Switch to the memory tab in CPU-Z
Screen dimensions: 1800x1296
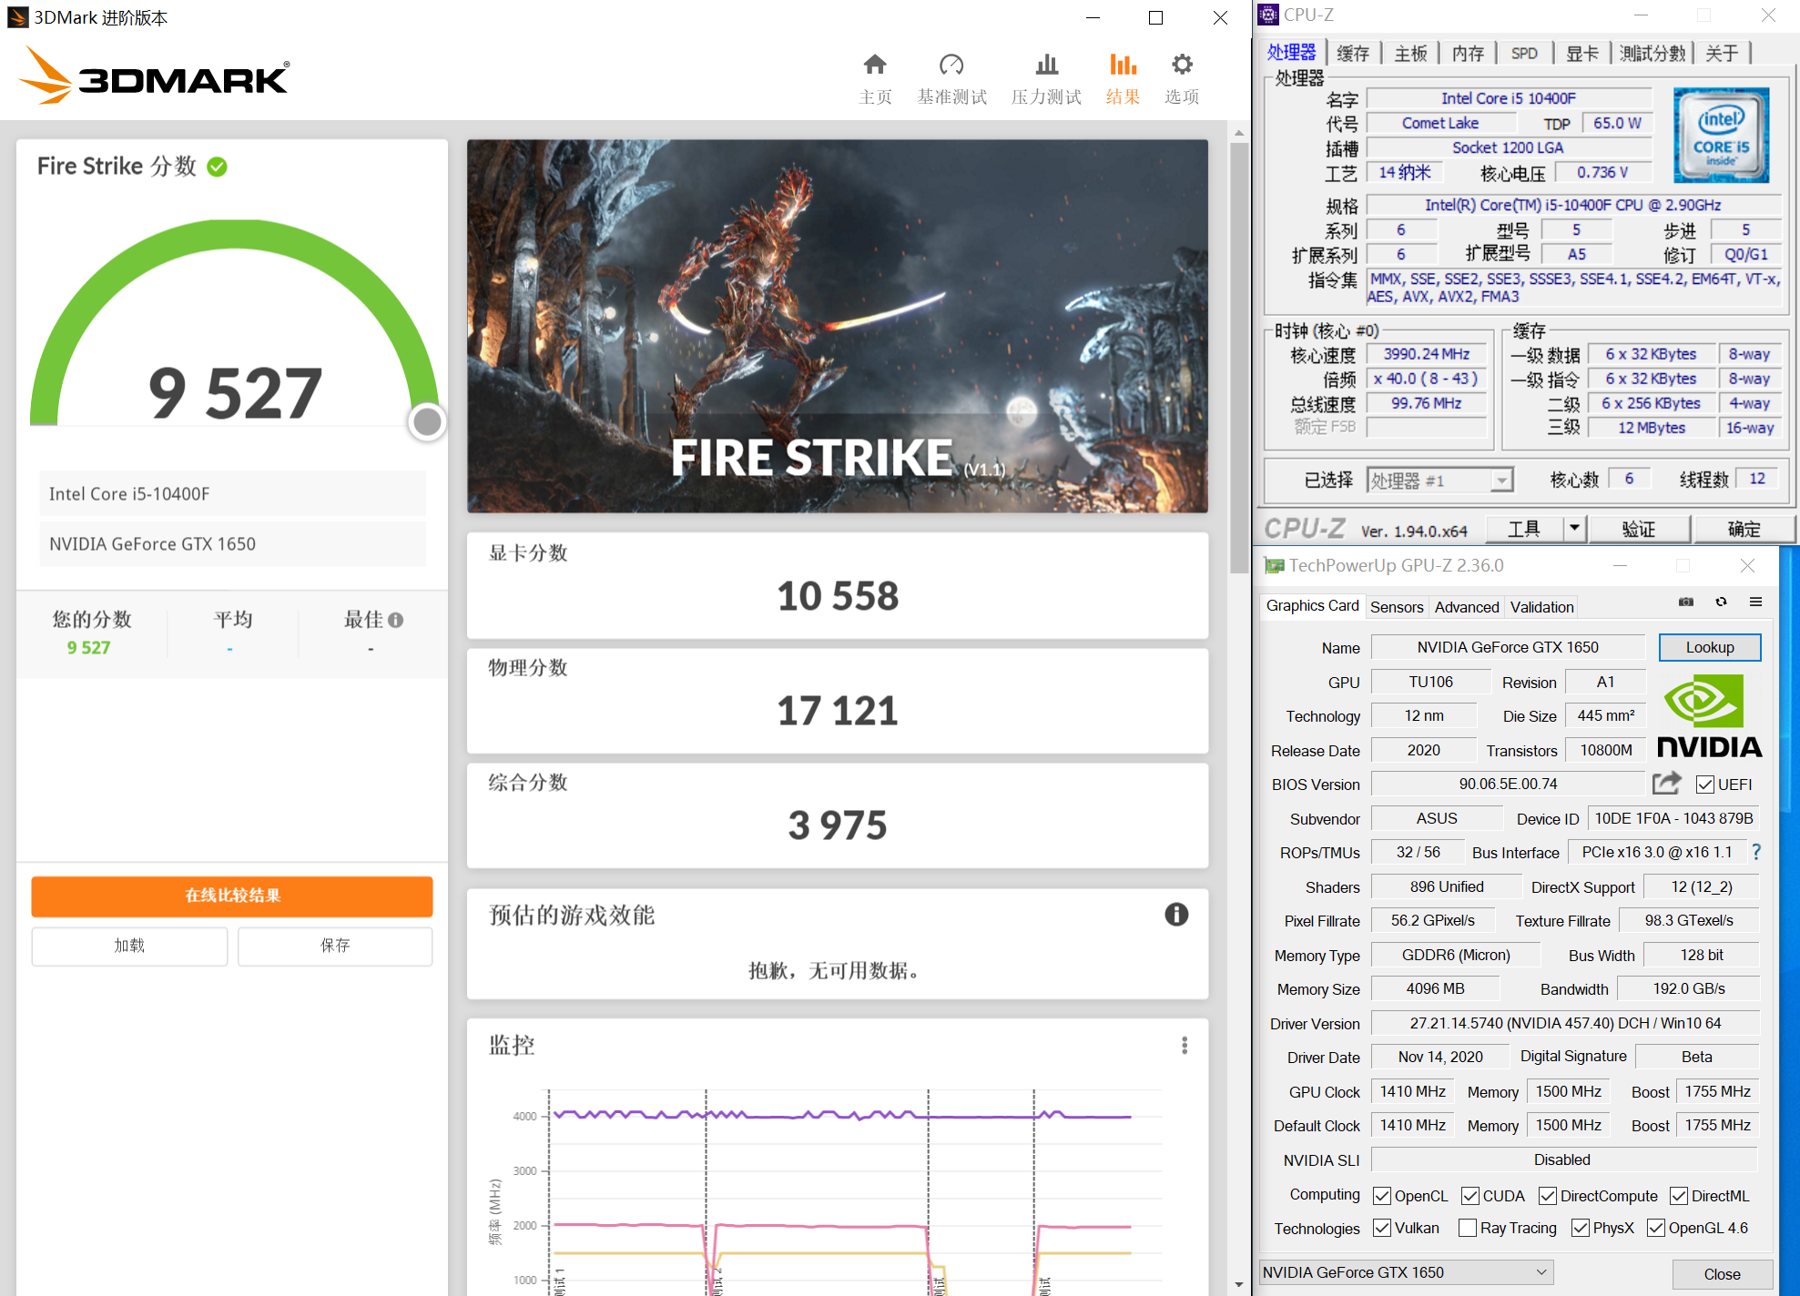(1468, 53)
